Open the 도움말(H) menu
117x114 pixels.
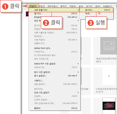tap(107, 6)
